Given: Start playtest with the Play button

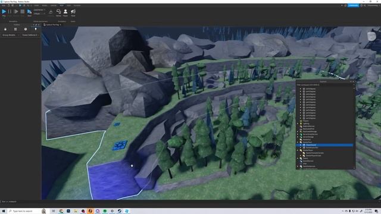Looking at the screenshot, I should point(4,12).
